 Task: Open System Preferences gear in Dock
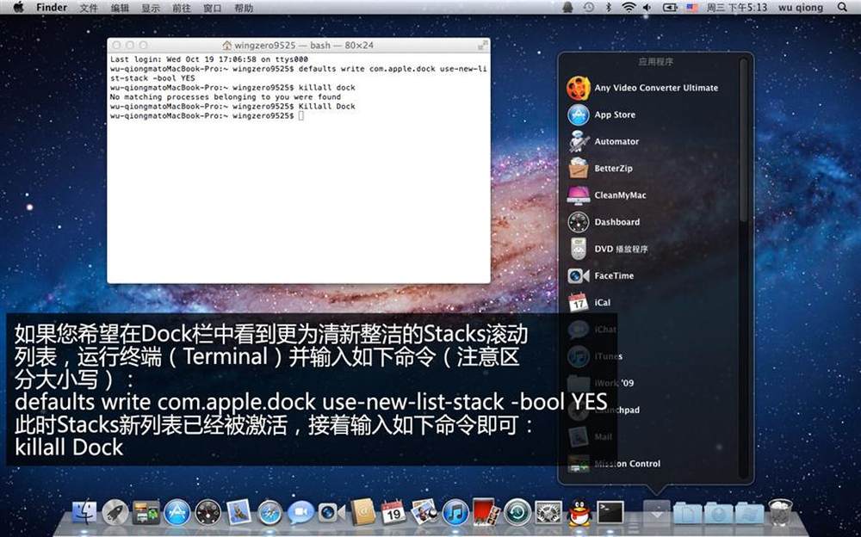548,513
